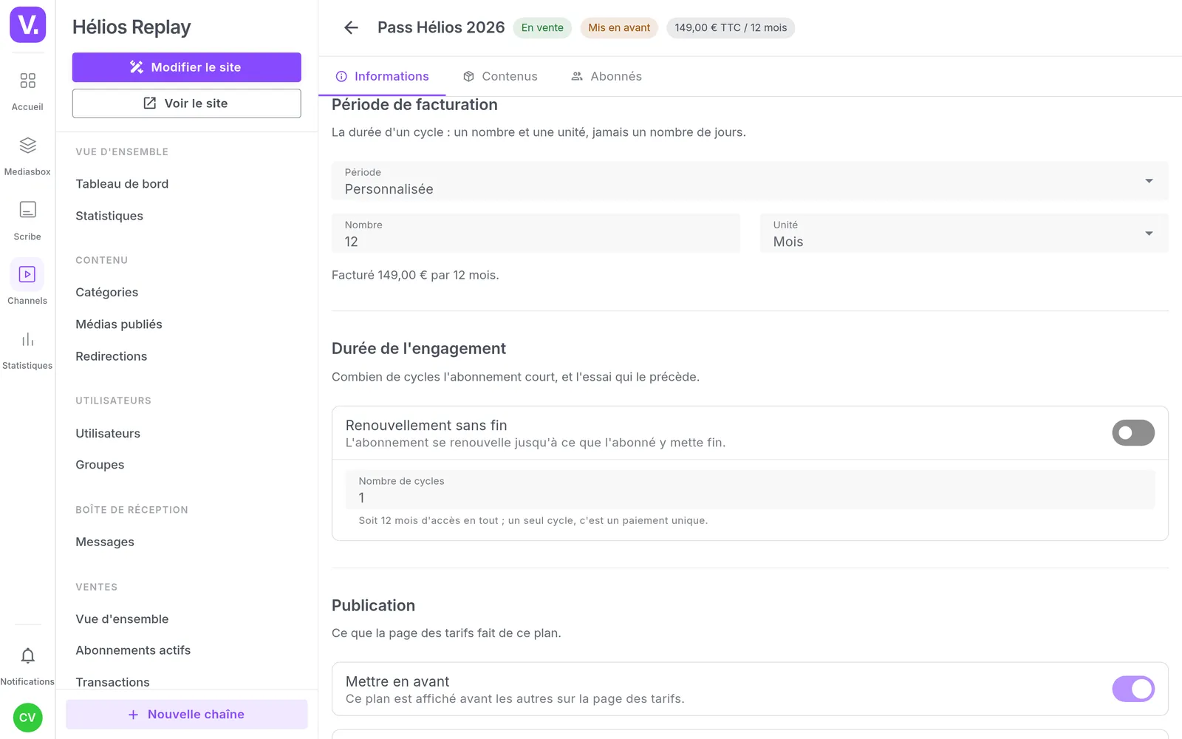
Task: Switch to the Contenus tab
Action: 500,76
